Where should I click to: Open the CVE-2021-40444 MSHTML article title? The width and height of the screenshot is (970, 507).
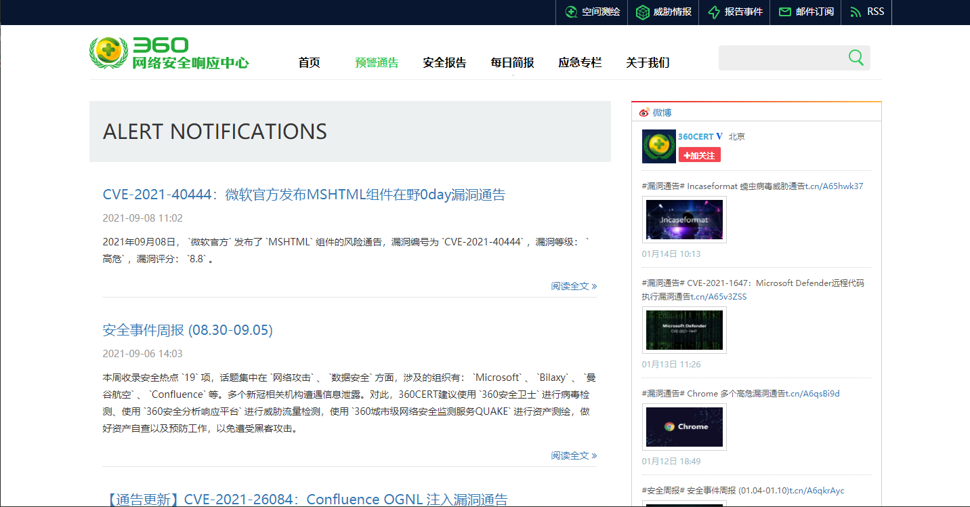[x=303, y=195]
